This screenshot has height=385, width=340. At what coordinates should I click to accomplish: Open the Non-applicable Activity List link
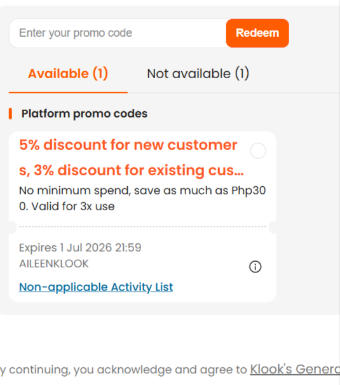pyautogui.click(x=96, y=287)
